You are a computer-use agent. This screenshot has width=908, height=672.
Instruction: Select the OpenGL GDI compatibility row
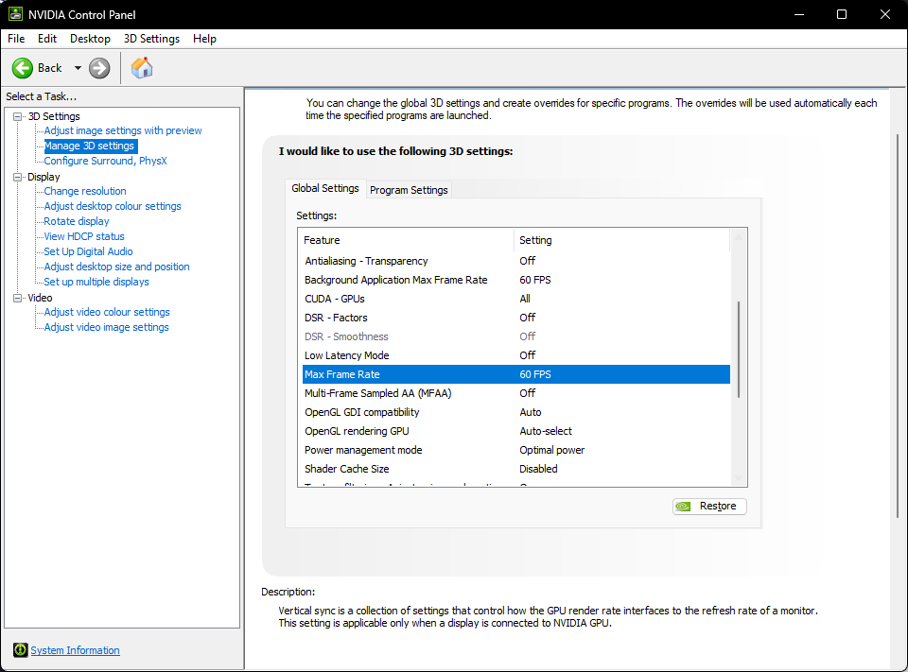coord(516,412)
